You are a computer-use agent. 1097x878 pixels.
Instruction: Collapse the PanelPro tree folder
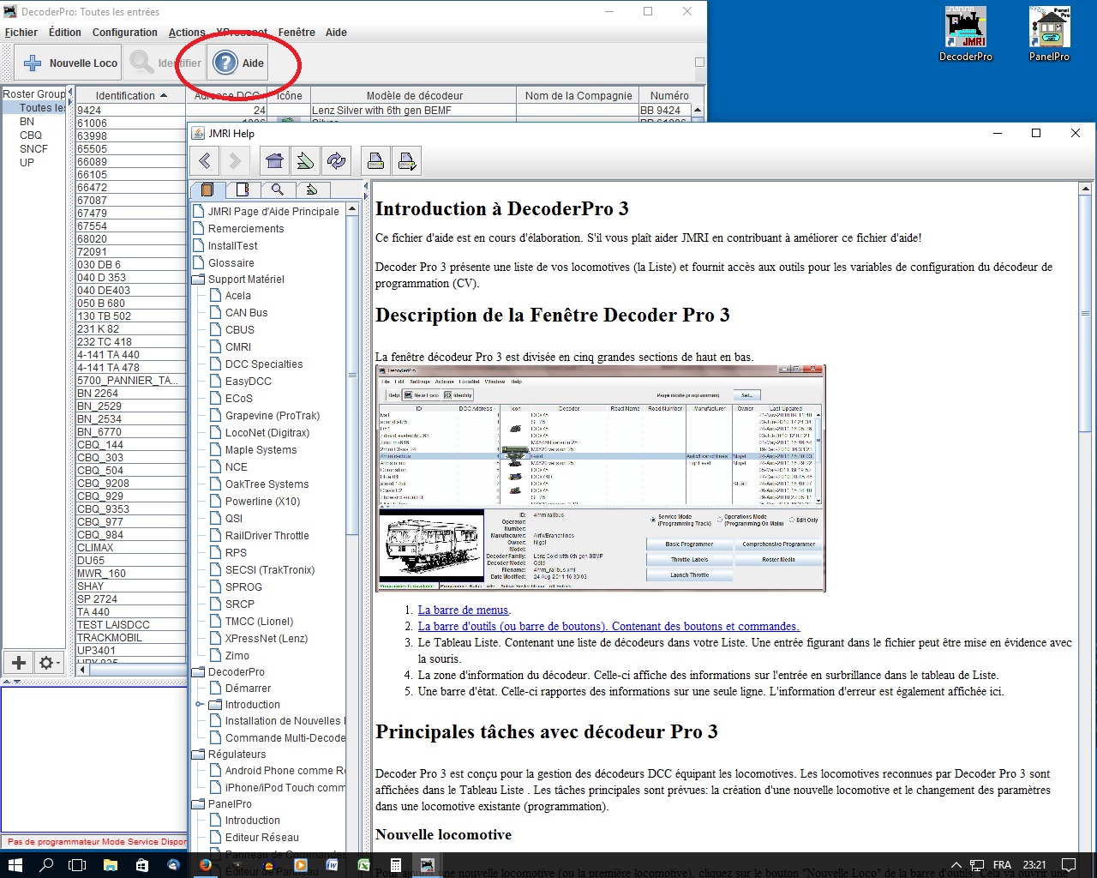coord(200,804)
